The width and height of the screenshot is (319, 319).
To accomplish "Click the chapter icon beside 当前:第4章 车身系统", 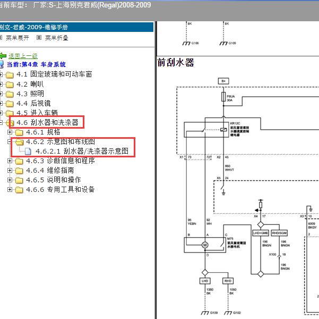I will coord(2,64).
